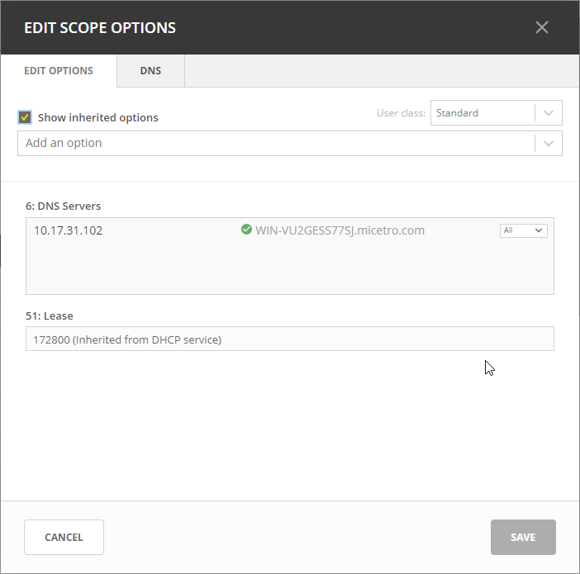Close the Edit Scope Options dialog
The height and width of the screenshot is (574, 580).
tap(541, 27)
